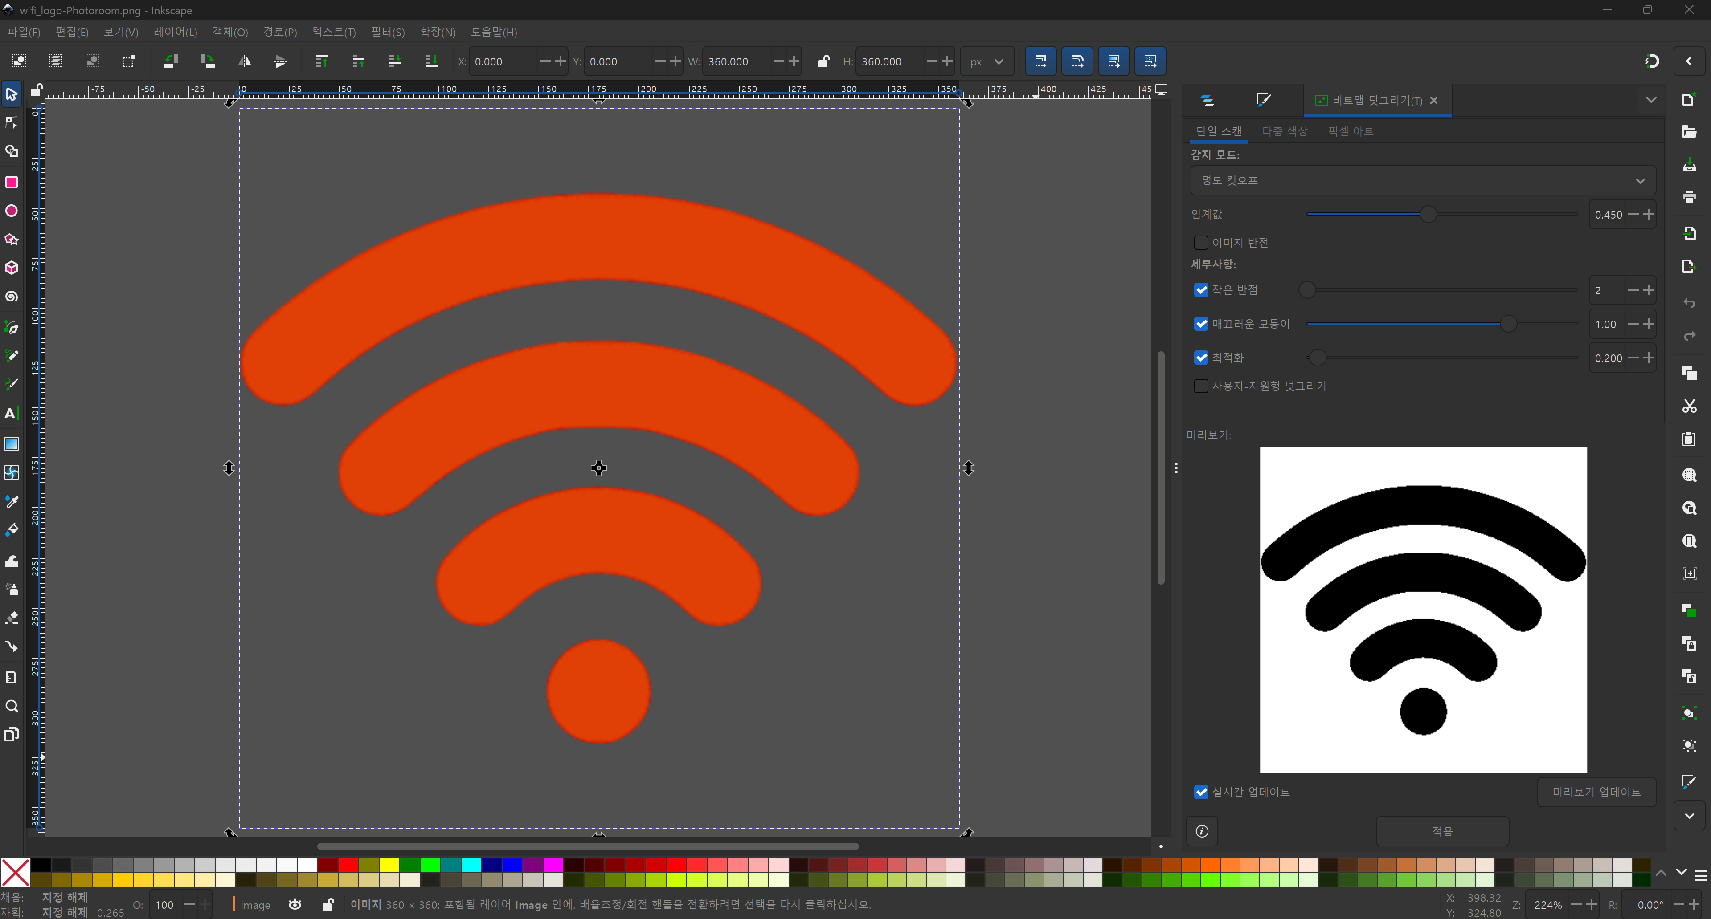Expand the dock panel chevron menu

pyautogui.click(x=1650, y=100)
